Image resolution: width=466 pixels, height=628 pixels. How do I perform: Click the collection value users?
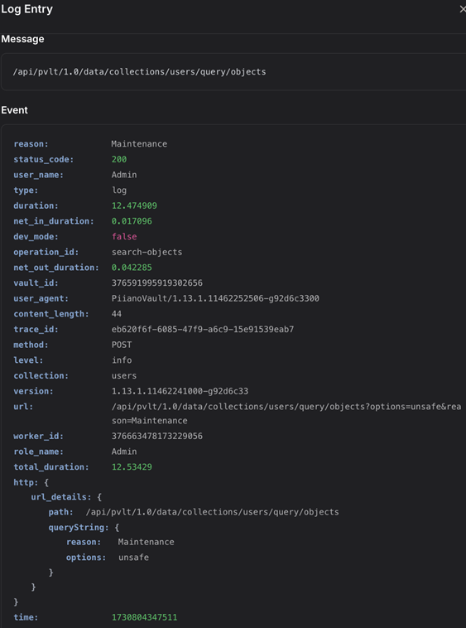[x=124, y=375]
